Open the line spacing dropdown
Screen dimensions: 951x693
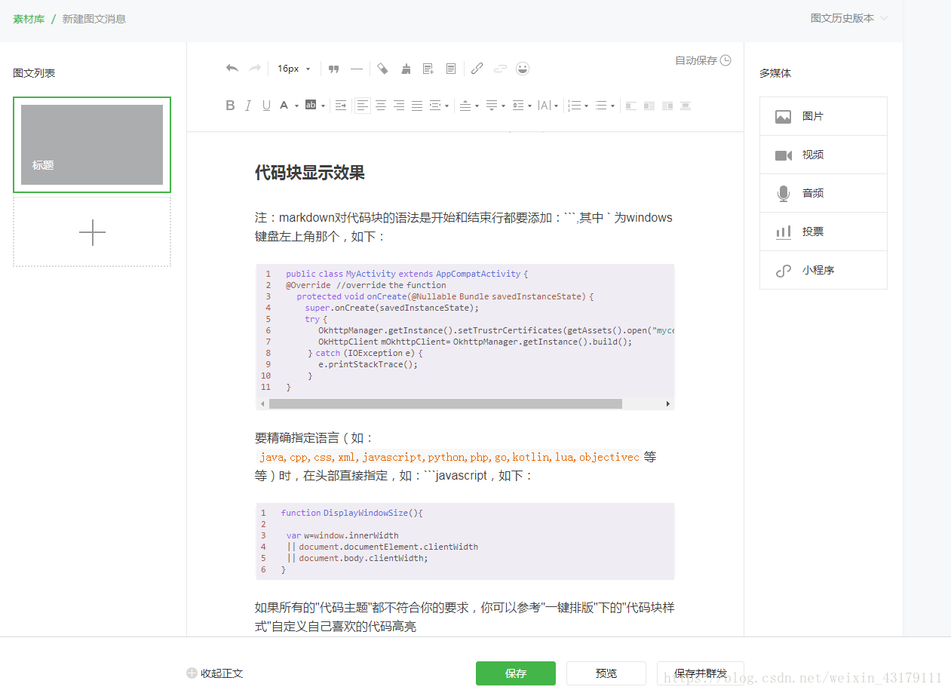pyautogui.click(x=522, y=106)
